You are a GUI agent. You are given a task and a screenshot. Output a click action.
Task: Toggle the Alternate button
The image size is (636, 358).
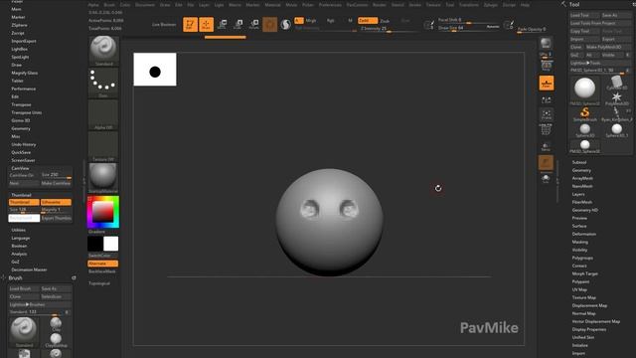click(x=103, y=264)
